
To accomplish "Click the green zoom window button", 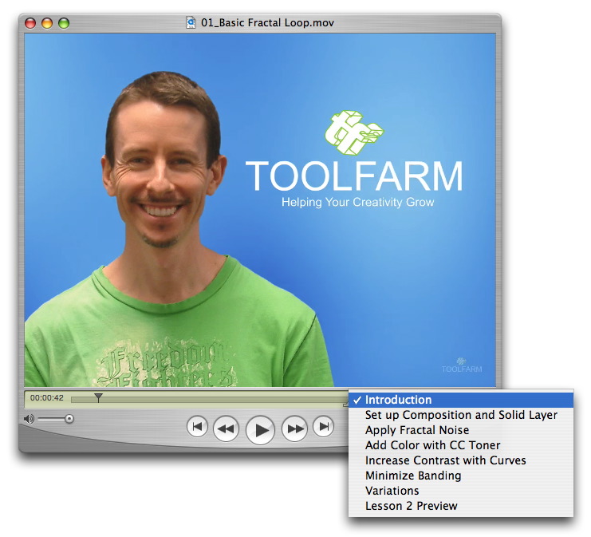I will pos(64,23).
